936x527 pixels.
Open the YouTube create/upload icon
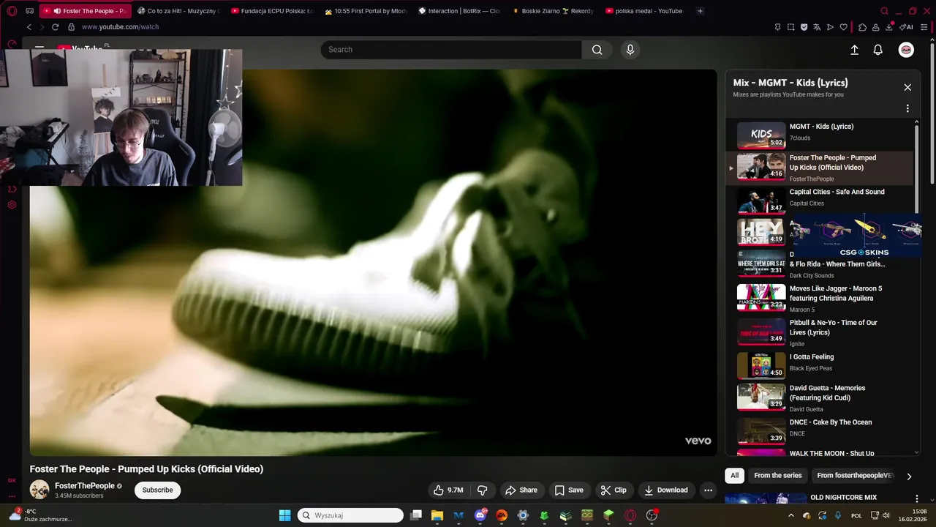pos(854,50)
